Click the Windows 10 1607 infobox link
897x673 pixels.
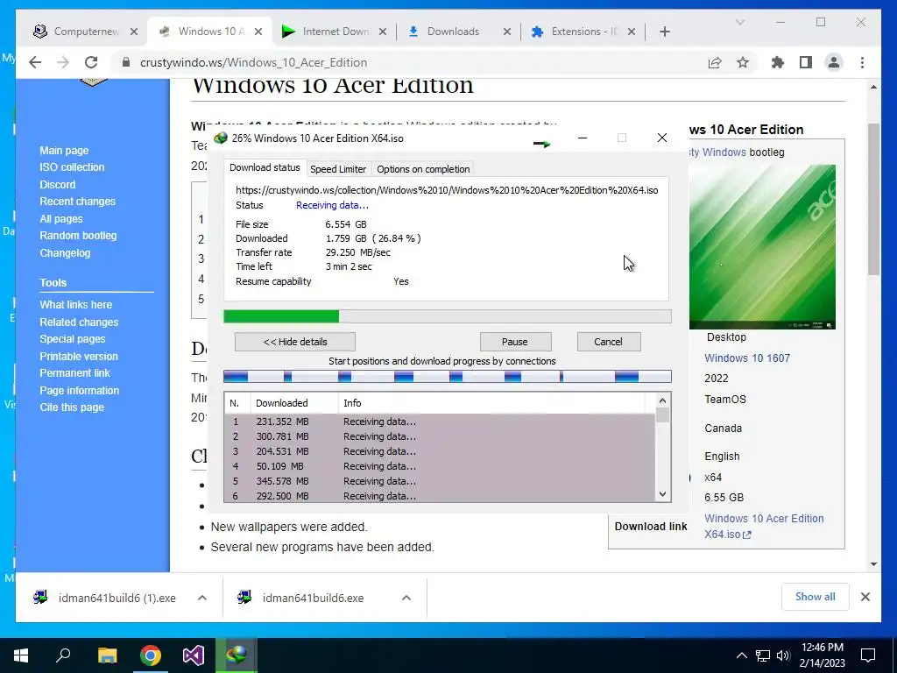coord(747,358)
